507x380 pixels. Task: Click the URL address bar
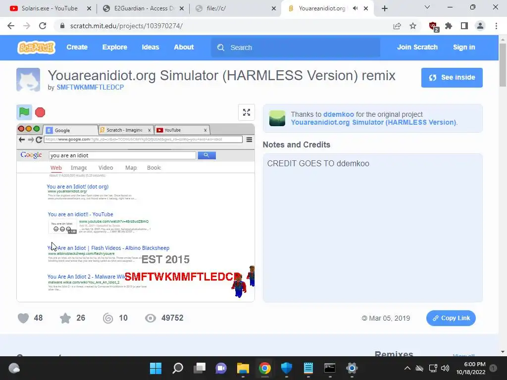pos(223,26)
